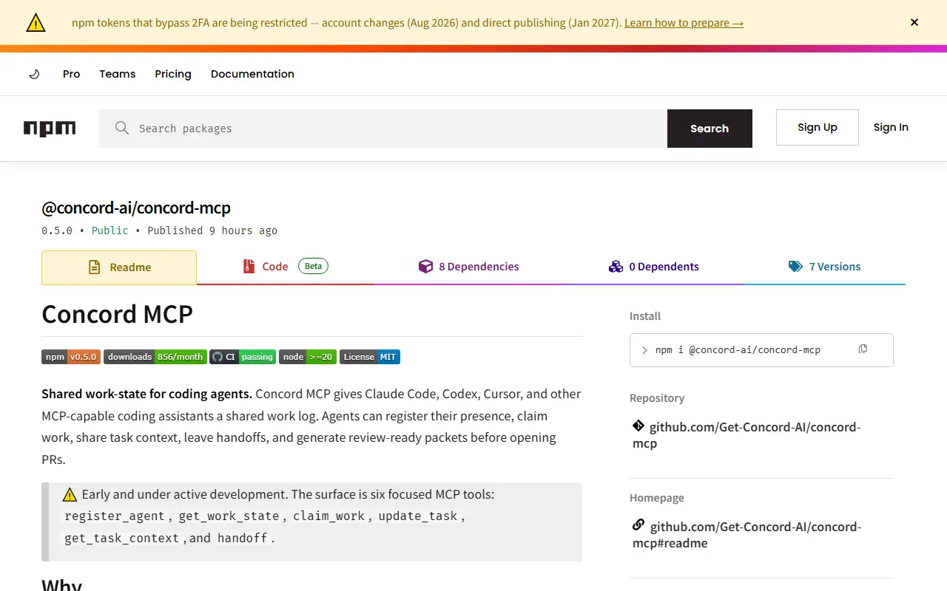
Task: Click the Concord MCP readme heading
Action: (x=117, y=314)
